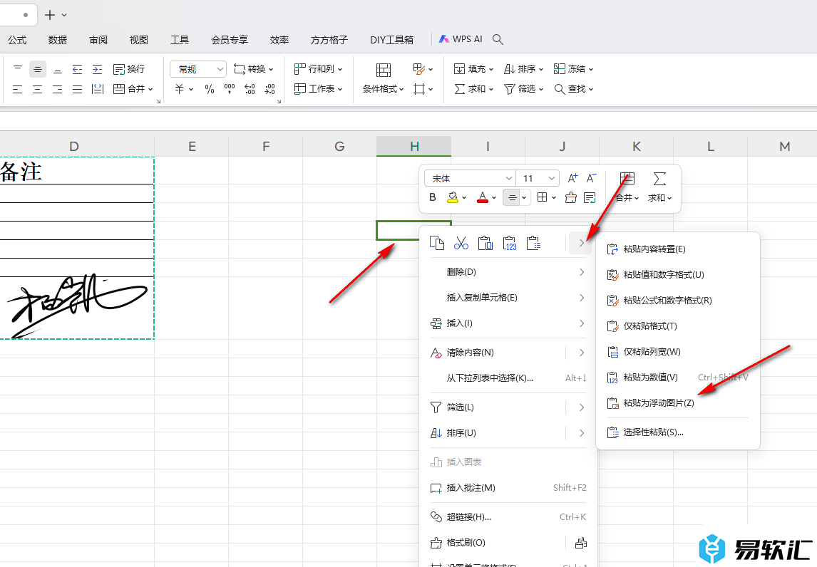Click the paste special icon in context menu row

pos(533,243)
